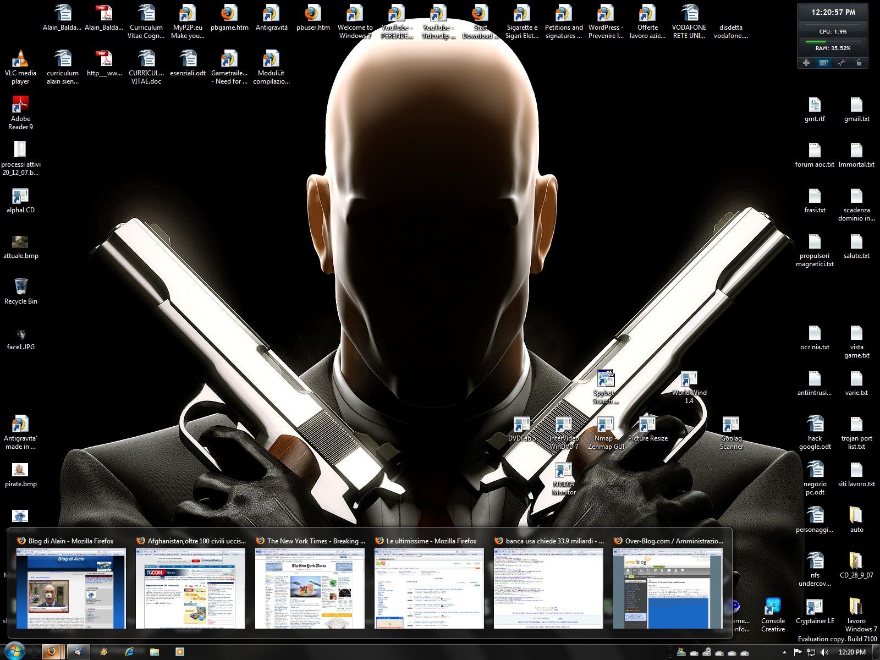Open the Adobe Reader 9 desktop shortcut
880x660 pixels.
click(x=20, y=113)
